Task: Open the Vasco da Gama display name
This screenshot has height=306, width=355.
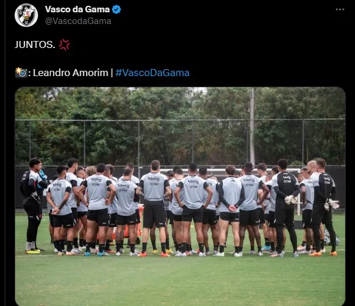Action: click(77, 9)
